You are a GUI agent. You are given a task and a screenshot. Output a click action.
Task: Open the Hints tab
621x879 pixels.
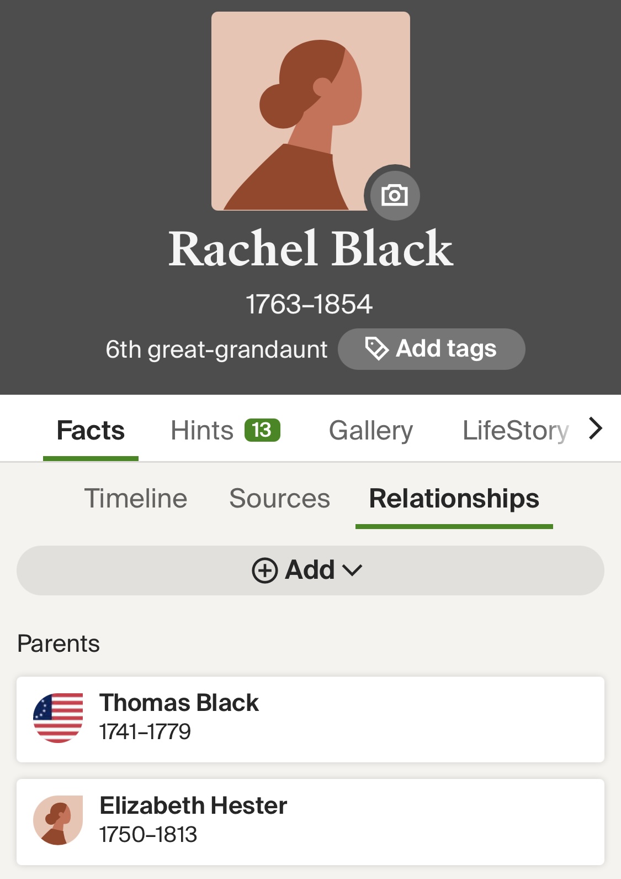point(202,431)
